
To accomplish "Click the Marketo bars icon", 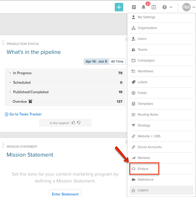I will [133, 158].
